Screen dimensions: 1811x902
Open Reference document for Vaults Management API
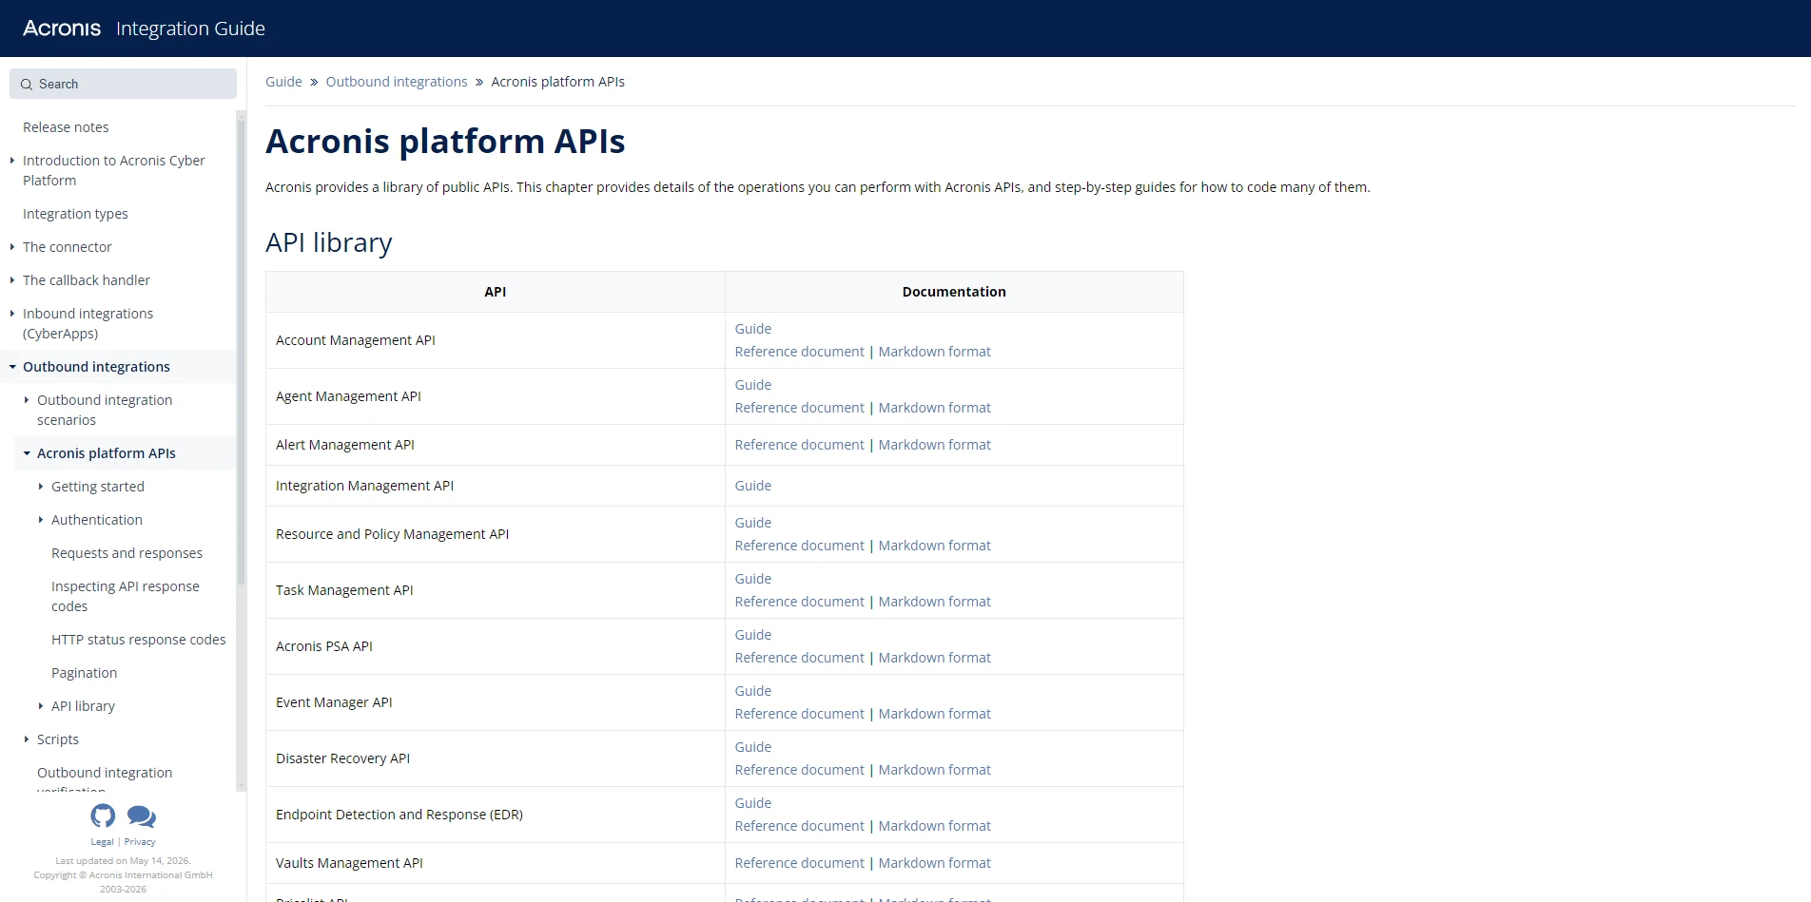[x=799, y=863]
